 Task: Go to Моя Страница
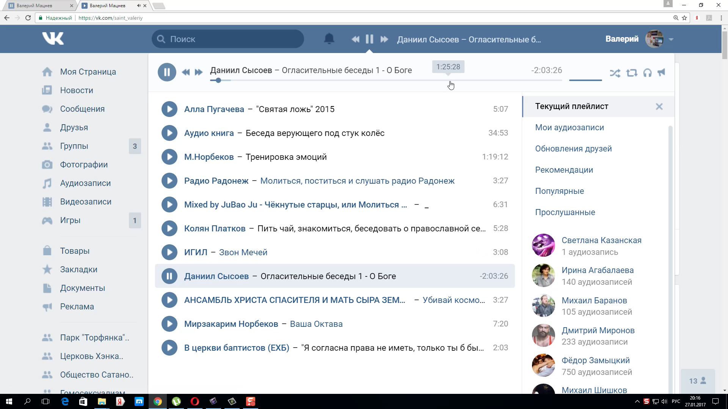[88, 72]
